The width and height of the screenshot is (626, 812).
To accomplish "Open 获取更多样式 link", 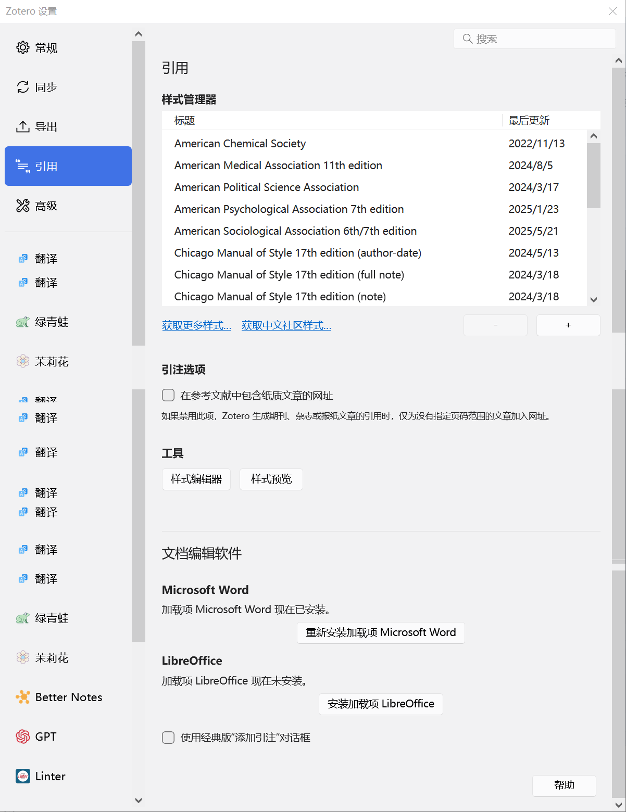I will tap(196, 326).
